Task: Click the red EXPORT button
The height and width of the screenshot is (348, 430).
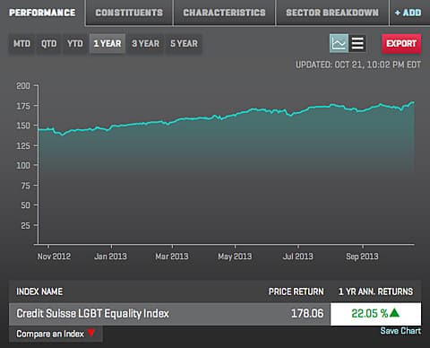Action: pos(401,44)
